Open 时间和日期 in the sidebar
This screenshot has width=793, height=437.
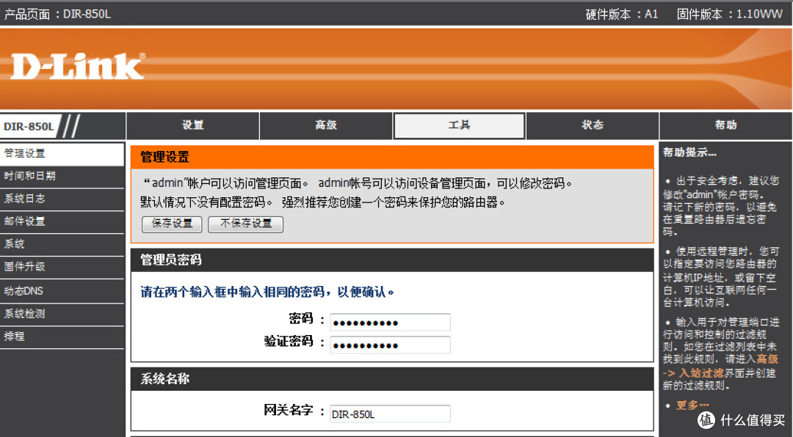coord(62,176)
